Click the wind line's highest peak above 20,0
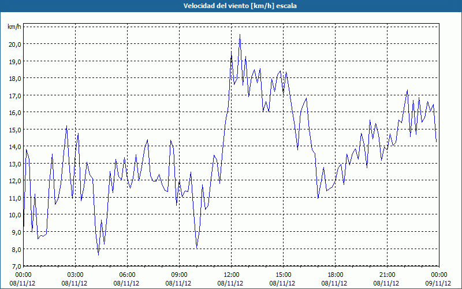This screenshot has width=462, height=289. [240, 35]
